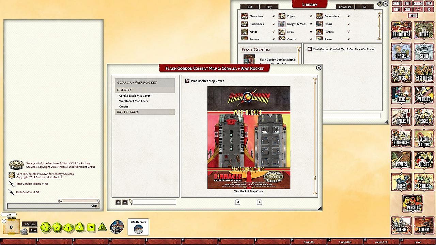Open the Options button
Screen dimensions: 436x245
click(x=413, y=16)
